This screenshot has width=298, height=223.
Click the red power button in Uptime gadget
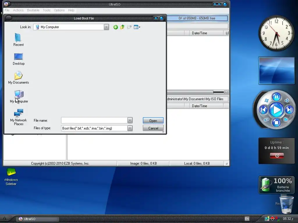click(x=277, y=156)
